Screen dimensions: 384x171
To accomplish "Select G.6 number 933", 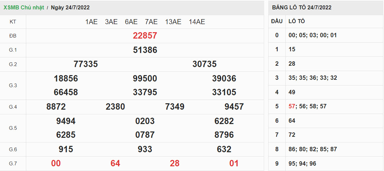I will (145, 149).
